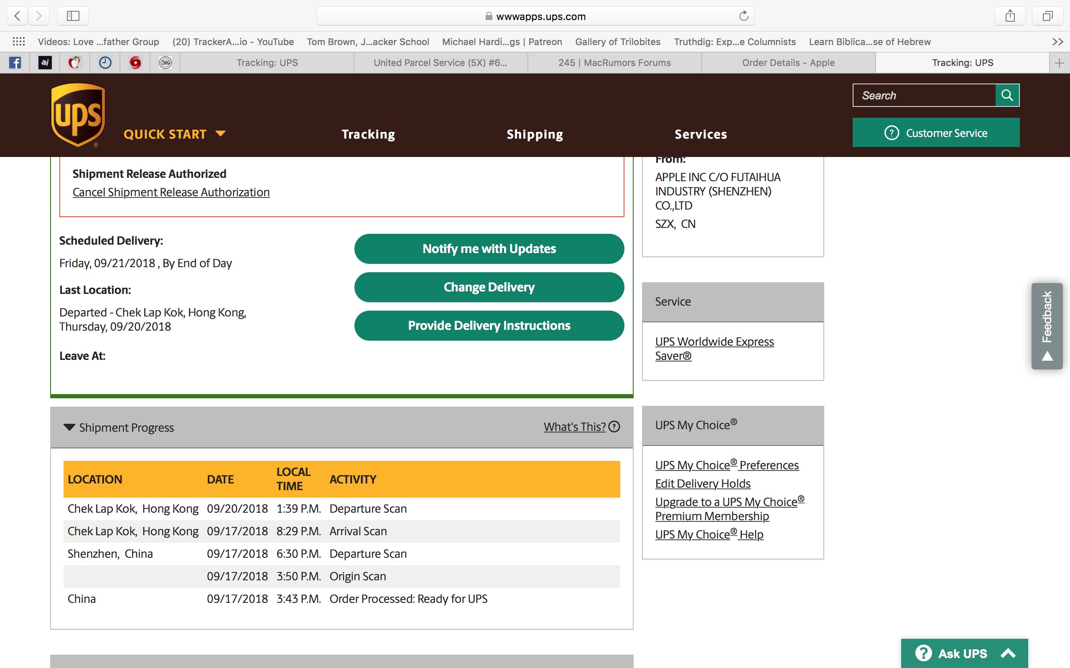
Task: Click the ACTIVITY column header
Action: pyautogui.click(x=353, y=479)
